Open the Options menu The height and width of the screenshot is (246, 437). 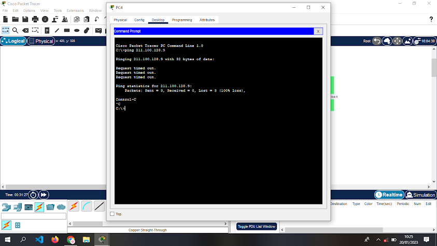click(x=29, y=10)
